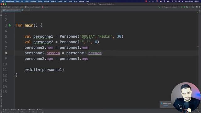This screenshot has width=201, height=113.
Task: Open the Run tool window tab
Action: [x=6, y=110]
